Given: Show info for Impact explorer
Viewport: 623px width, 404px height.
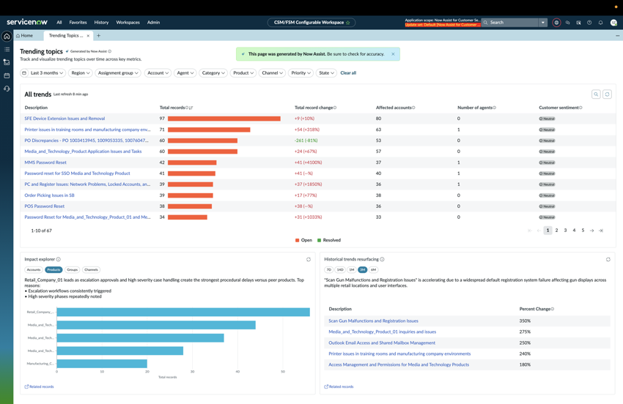Looking at the screenshot, I should (x=59, y=259).
